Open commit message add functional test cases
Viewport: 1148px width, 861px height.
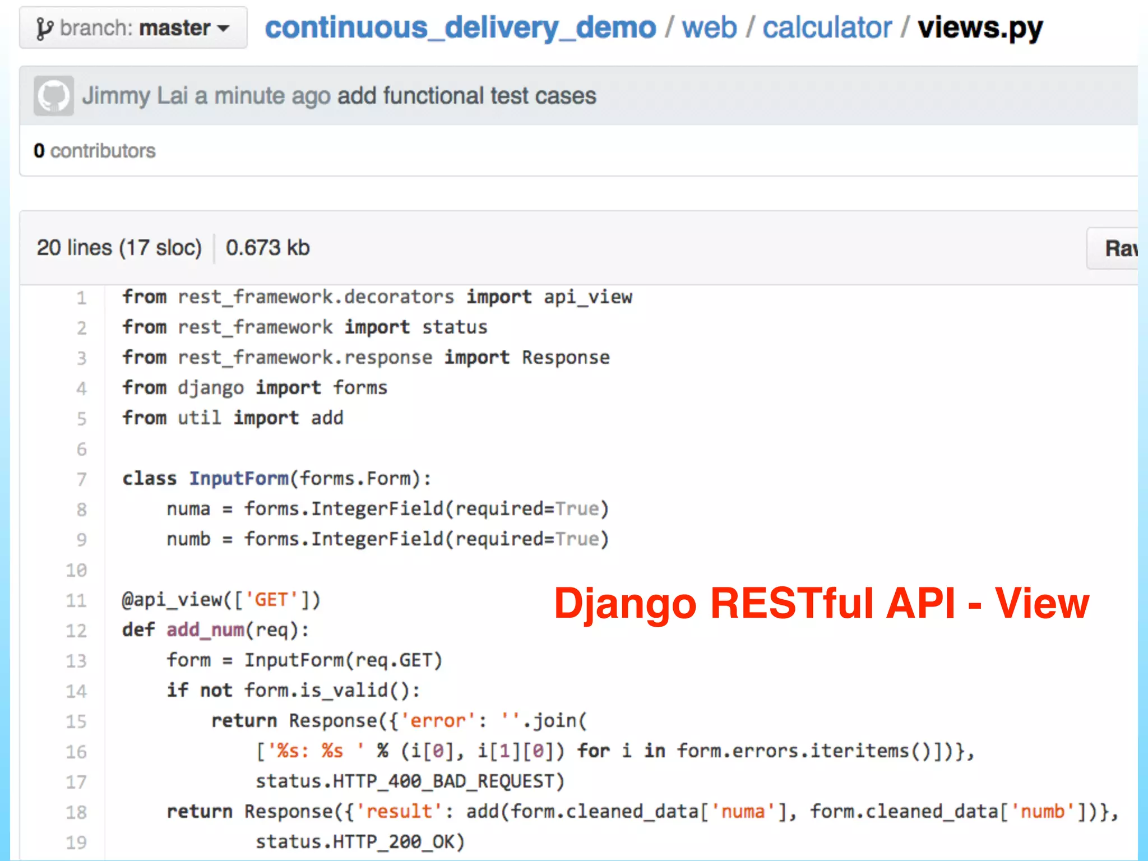(466, 96)
